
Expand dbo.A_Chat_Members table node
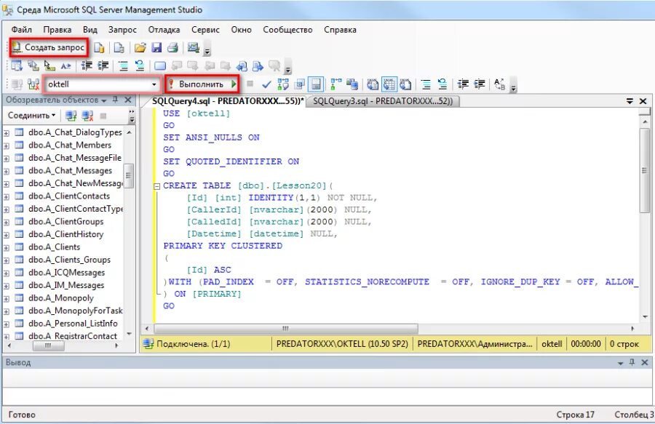(7, 146)
